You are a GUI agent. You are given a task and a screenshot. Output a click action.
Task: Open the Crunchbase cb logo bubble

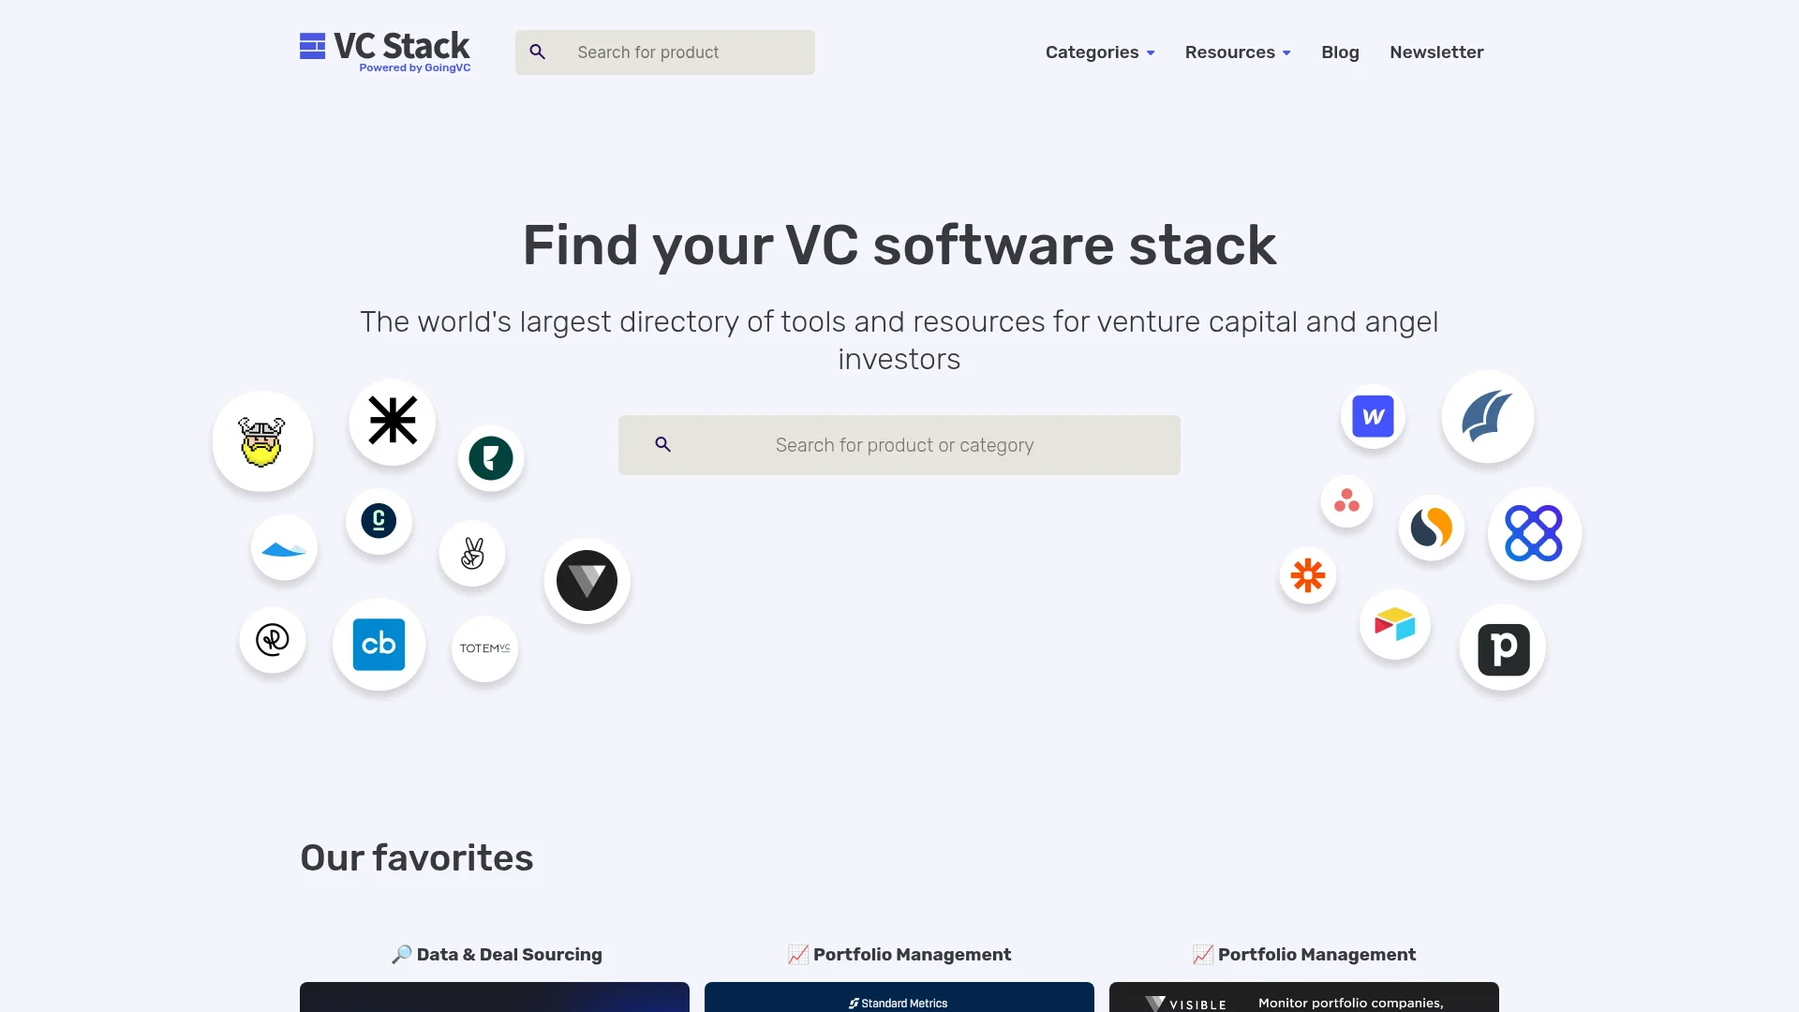pos(379,645)
